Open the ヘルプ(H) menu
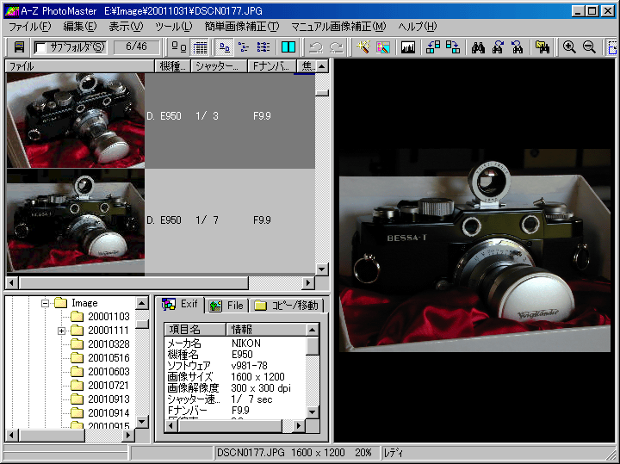The image size is (620, 464). [417, 27]
